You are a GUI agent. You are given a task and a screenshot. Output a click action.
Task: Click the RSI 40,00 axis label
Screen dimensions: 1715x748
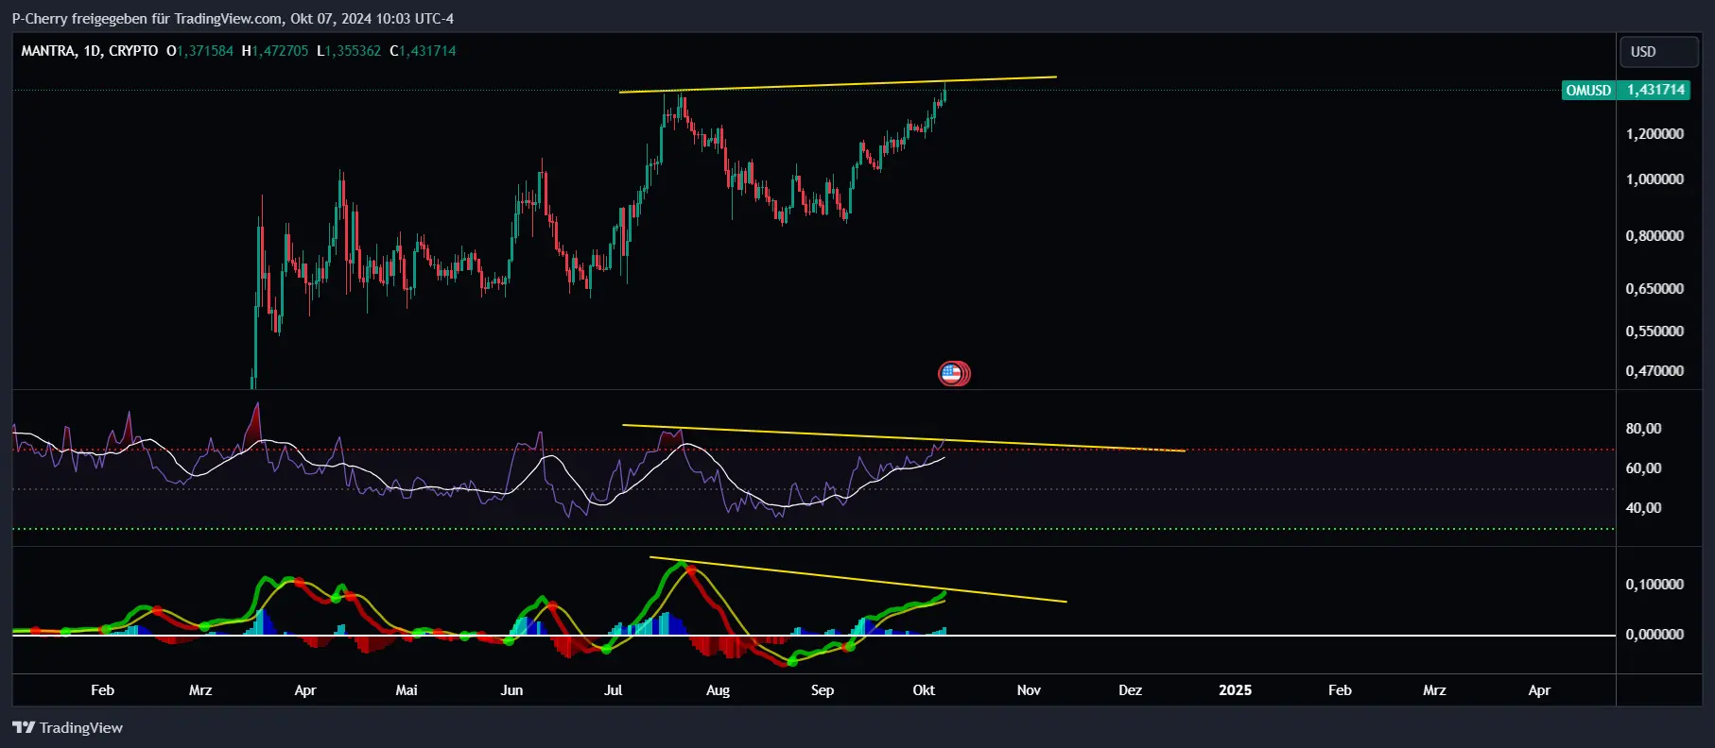pos(1643,508)
